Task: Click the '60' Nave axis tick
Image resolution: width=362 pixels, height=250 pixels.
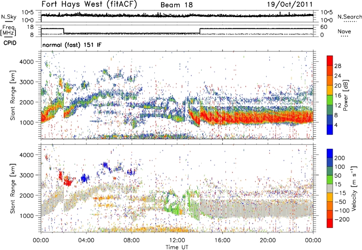Action: (x=324, y=27)
